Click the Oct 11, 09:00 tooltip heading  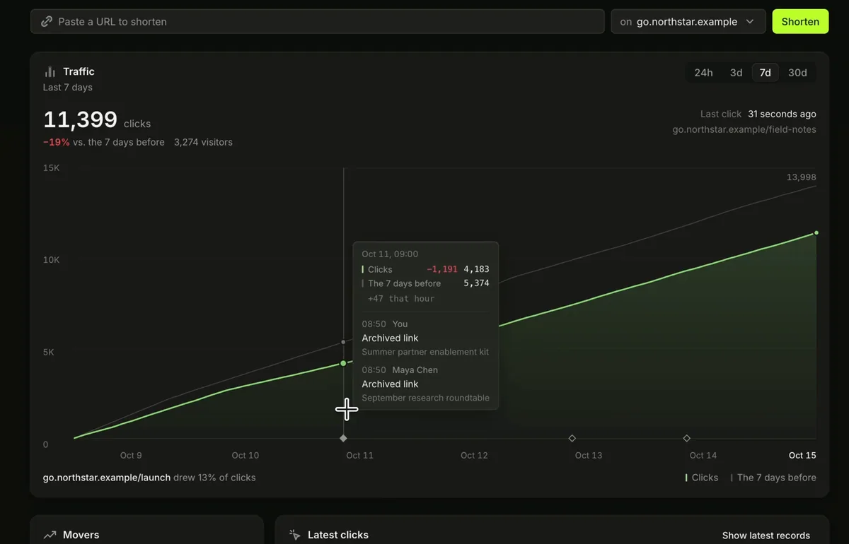(390, 254)
